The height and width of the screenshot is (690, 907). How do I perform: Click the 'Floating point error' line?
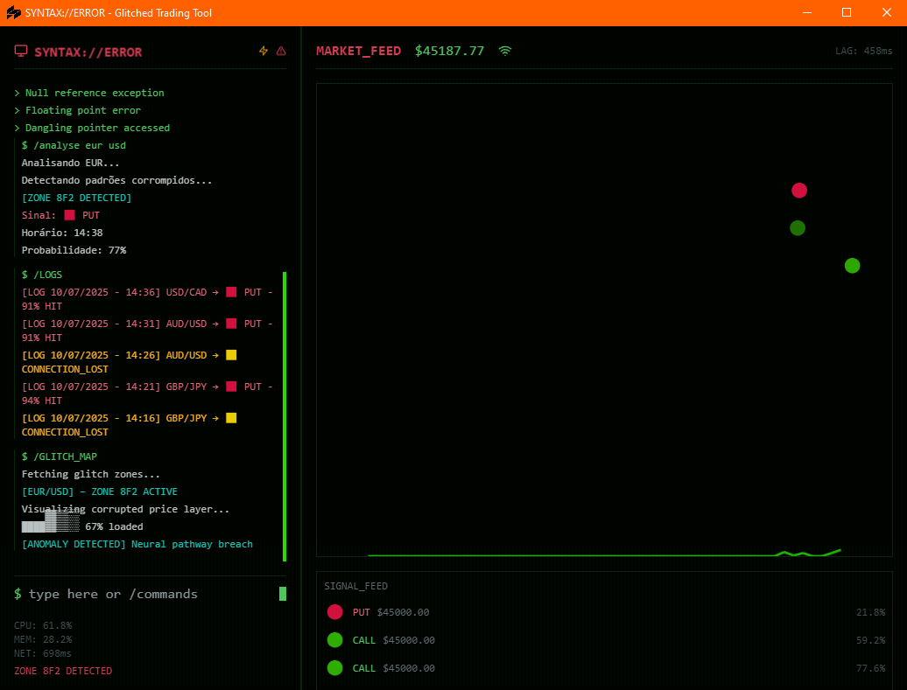pyautogui.click(x=78, y=110)
